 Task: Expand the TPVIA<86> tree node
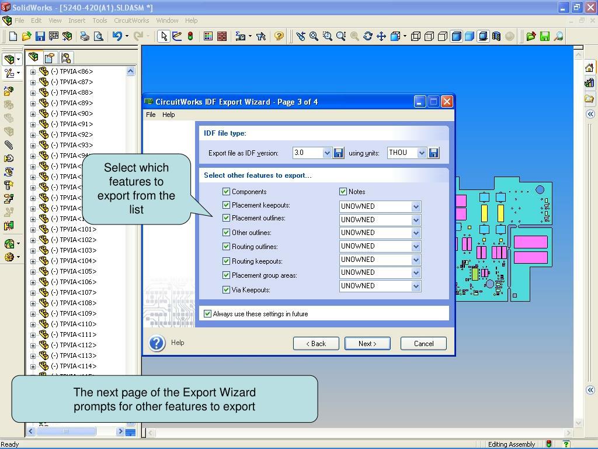click(x=33, y=72)
